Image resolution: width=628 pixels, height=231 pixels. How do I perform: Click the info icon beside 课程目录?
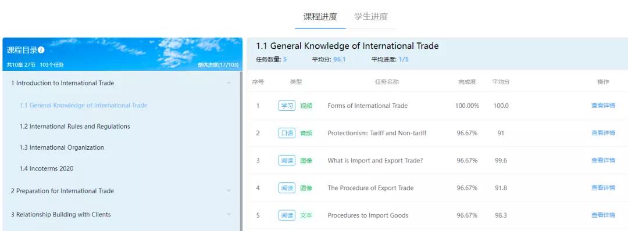[41, 50]
